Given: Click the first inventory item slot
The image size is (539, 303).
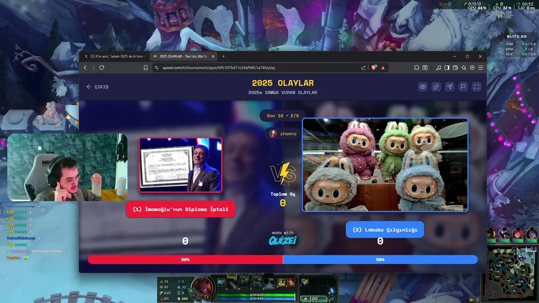Looking at the screenshot, I should click(x=304, y=282).
